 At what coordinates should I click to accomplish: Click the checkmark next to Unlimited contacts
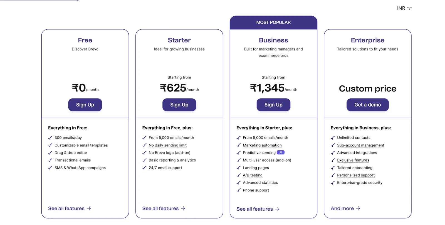coord(333,138)
